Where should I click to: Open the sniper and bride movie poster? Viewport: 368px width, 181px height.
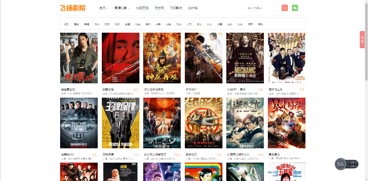point(204,58)
